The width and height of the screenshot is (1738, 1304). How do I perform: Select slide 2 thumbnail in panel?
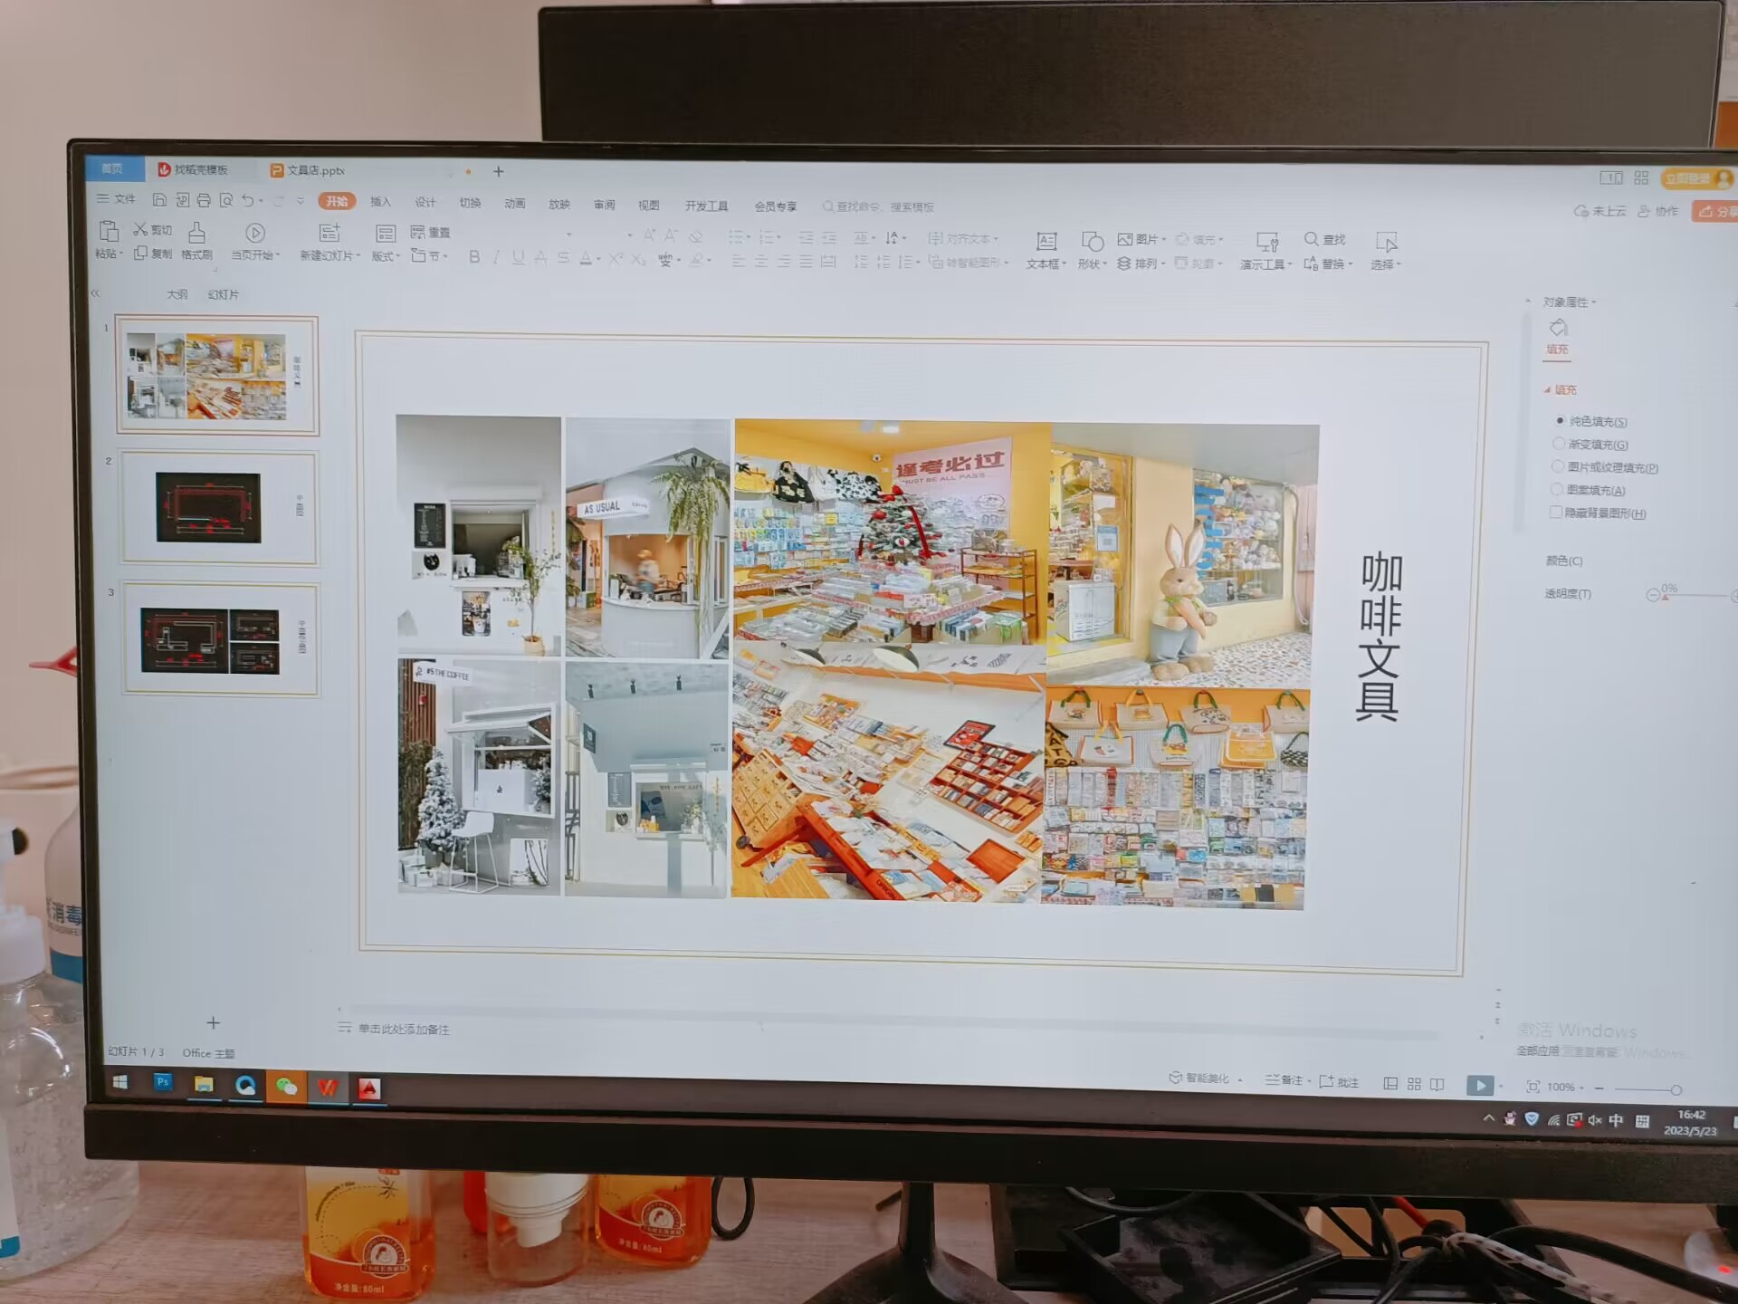[217, 507]
